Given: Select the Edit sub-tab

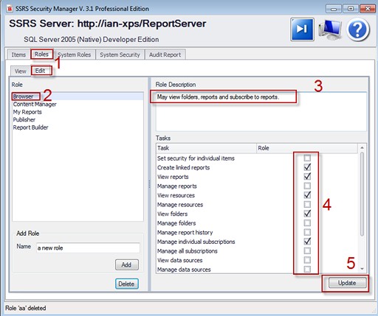Looking at the screenshot, I should [x=40, y=71].
